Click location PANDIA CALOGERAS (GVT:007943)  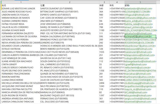point(58,36)
